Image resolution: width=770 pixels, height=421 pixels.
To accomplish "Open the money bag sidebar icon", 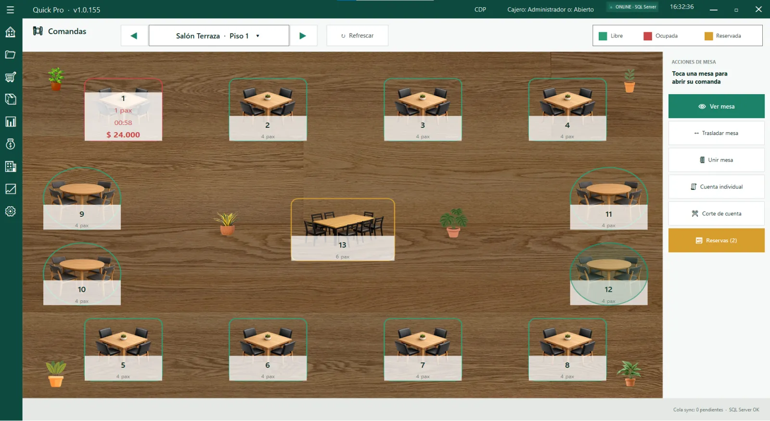I will [10, 144].
